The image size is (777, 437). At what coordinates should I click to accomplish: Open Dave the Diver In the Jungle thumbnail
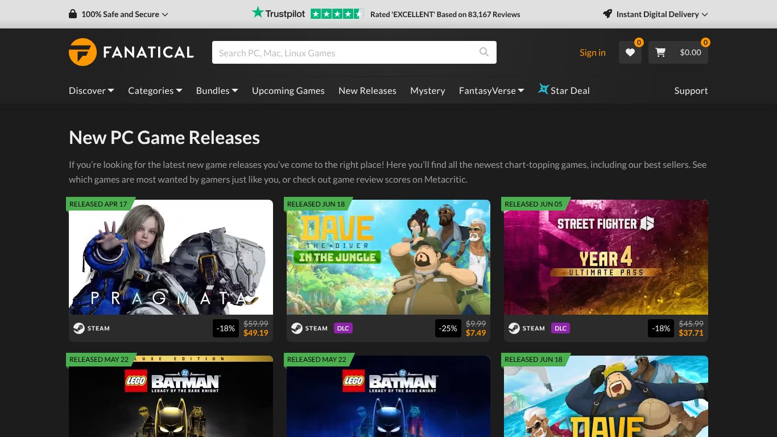click(388, 257)
